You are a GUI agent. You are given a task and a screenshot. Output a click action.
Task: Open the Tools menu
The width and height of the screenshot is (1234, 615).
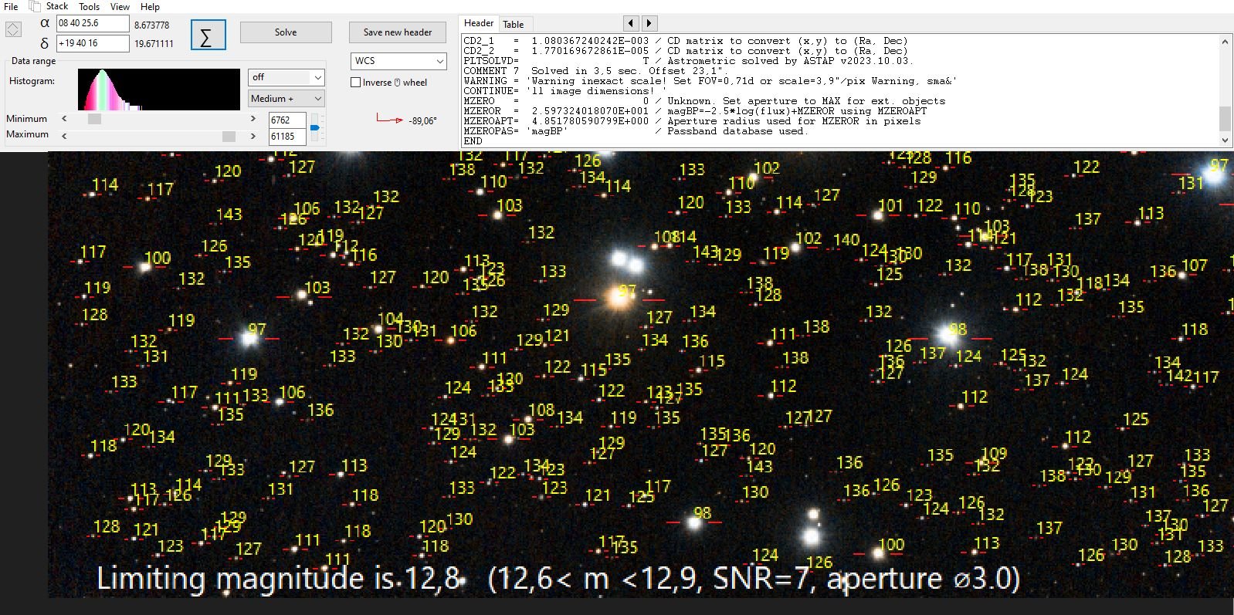[89, 6]
